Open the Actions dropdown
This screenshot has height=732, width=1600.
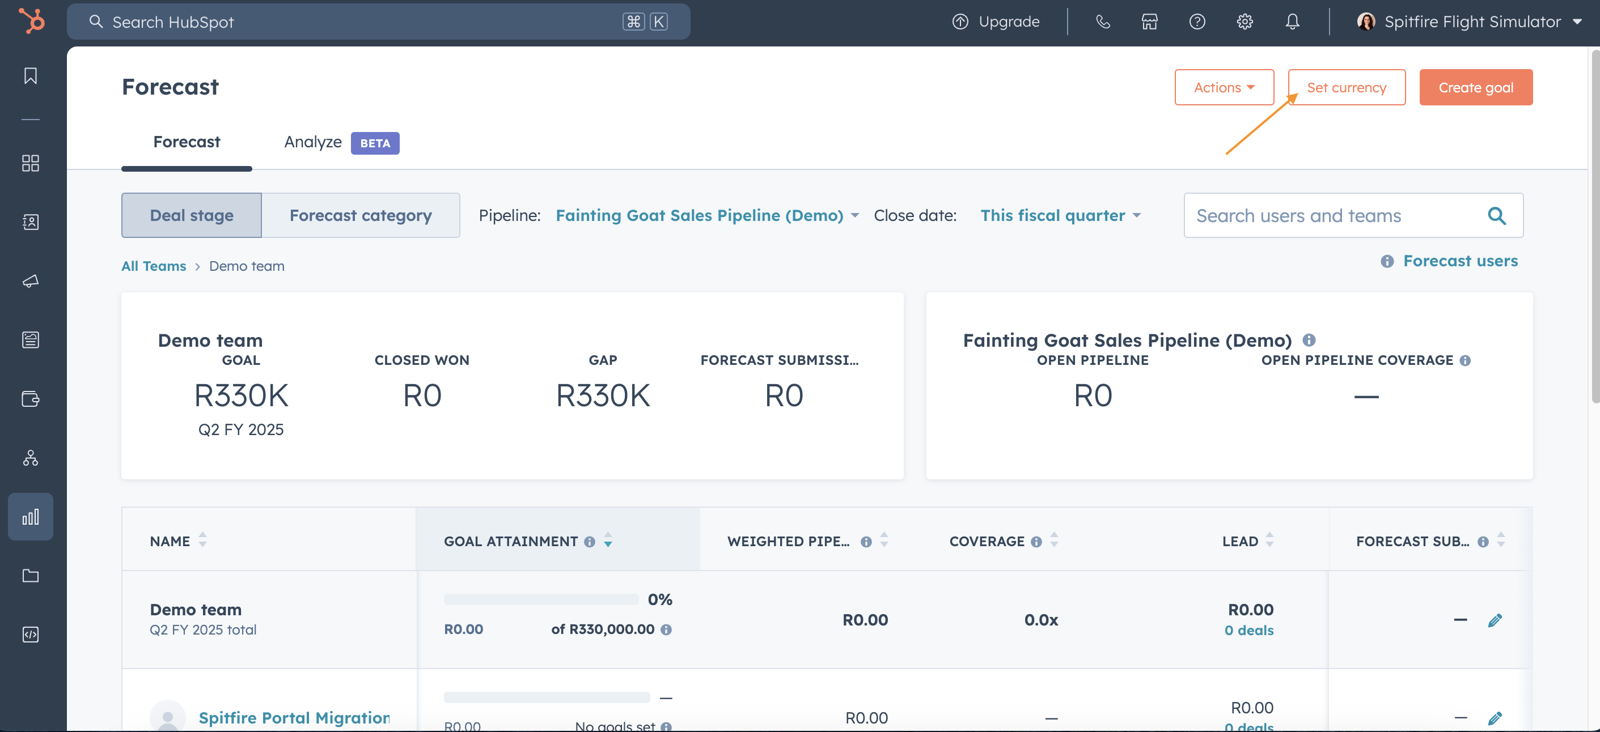[1224, 88]
